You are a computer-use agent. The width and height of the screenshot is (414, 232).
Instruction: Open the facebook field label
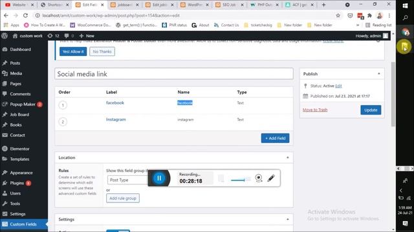click(115, 102)
